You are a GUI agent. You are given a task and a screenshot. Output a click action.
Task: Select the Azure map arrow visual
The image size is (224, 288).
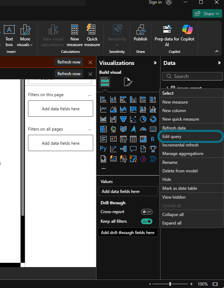(133, 129)
